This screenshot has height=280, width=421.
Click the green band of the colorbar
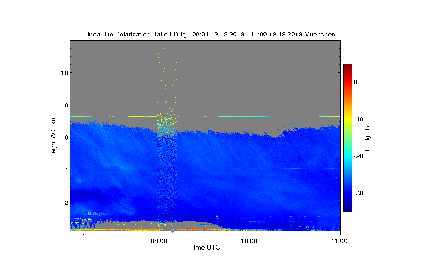tap(348, 138)
